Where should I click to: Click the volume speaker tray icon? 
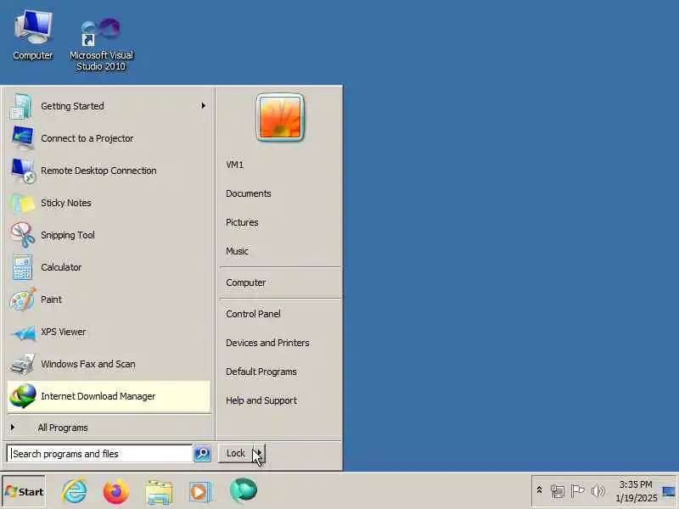click(598, 491)
